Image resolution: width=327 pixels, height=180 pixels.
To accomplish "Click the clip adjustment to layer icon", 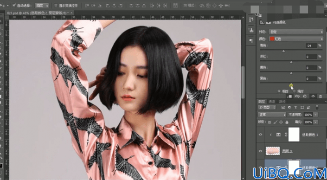I will [x=289, y=96].
